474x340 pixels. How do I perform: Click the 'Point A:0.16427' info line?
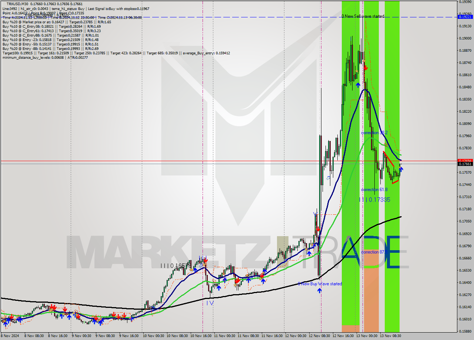[x=43, y=13]
